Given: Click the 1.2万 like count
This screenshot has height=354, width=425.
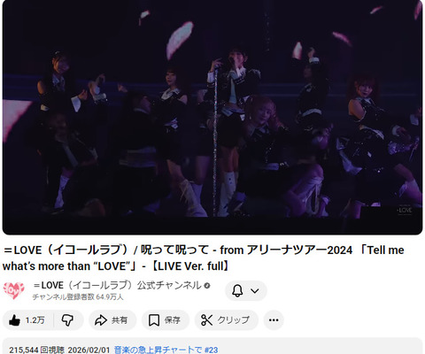Looking at the screenshot, I should tap(35, 320).
